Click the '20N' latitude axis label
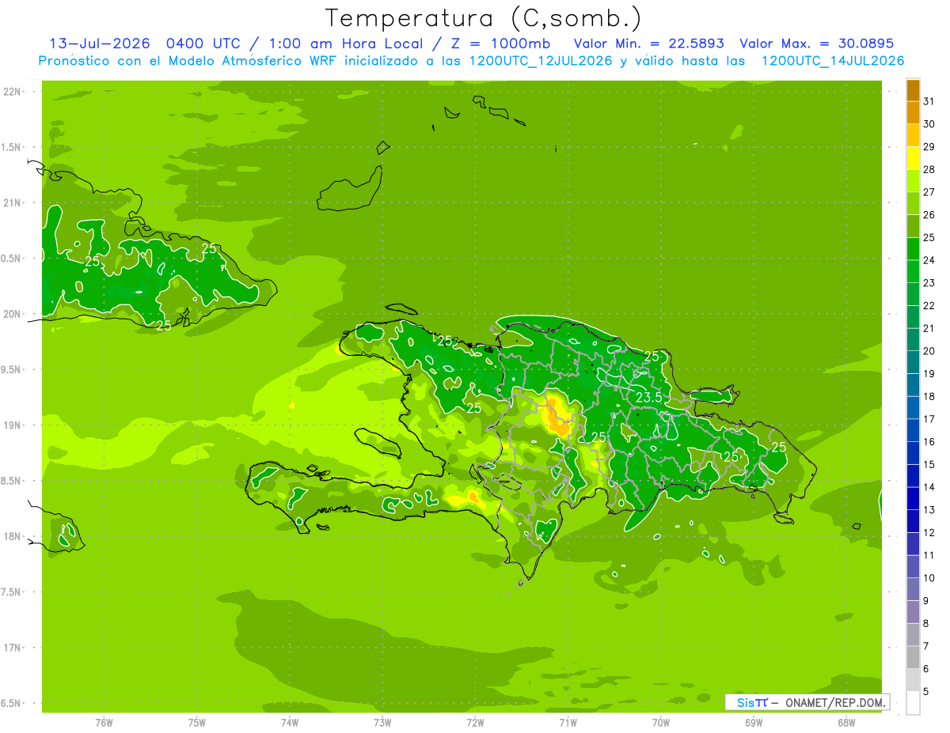The image size is (950, 733). click(13, 314)
